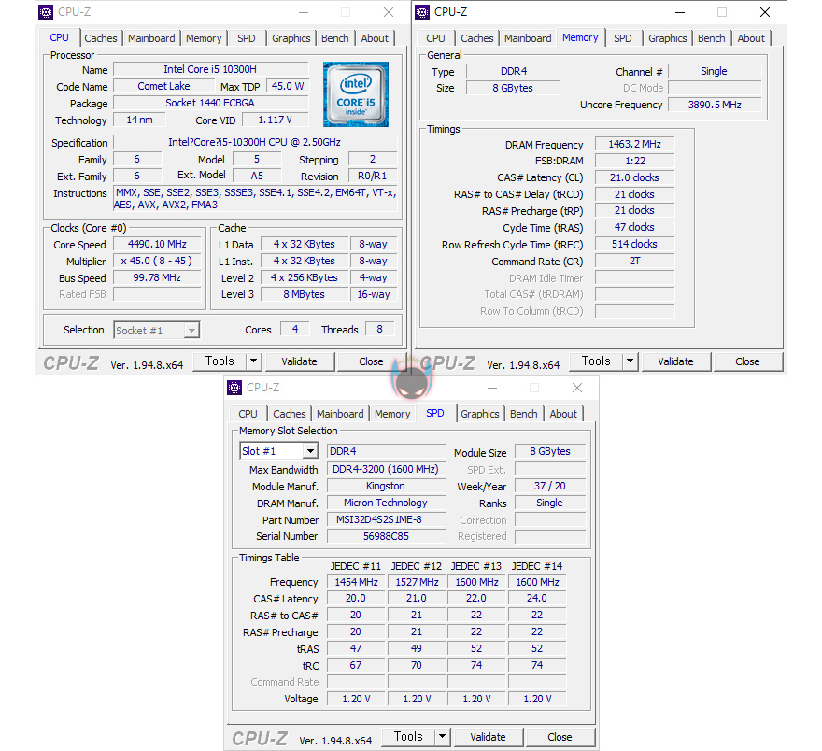
Task: Click JEDEC #11 frequency cell 1454 MHz
Action: pos(356,582)
